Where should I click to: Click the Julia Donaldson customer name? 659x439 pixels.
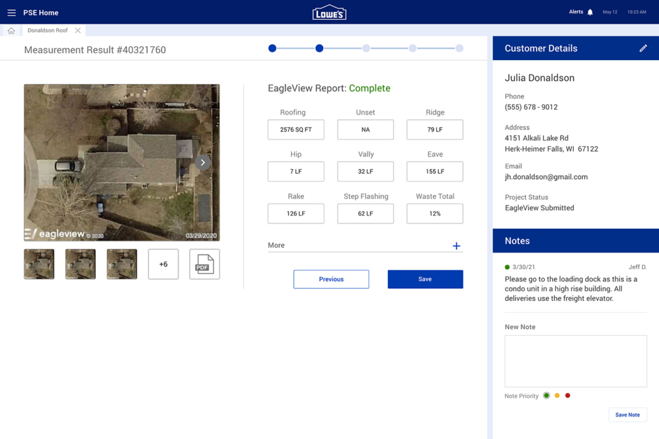539,78
